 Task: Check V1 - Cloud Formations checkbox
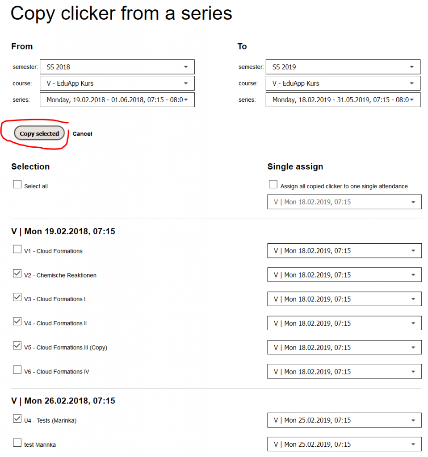(17, 249)
